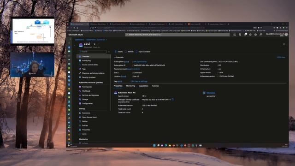Click the subscription name link
Viewport: 295px width, 166px height.
140,61
